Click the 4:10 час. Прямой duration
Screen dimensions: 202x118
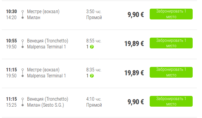coord(94,102)
